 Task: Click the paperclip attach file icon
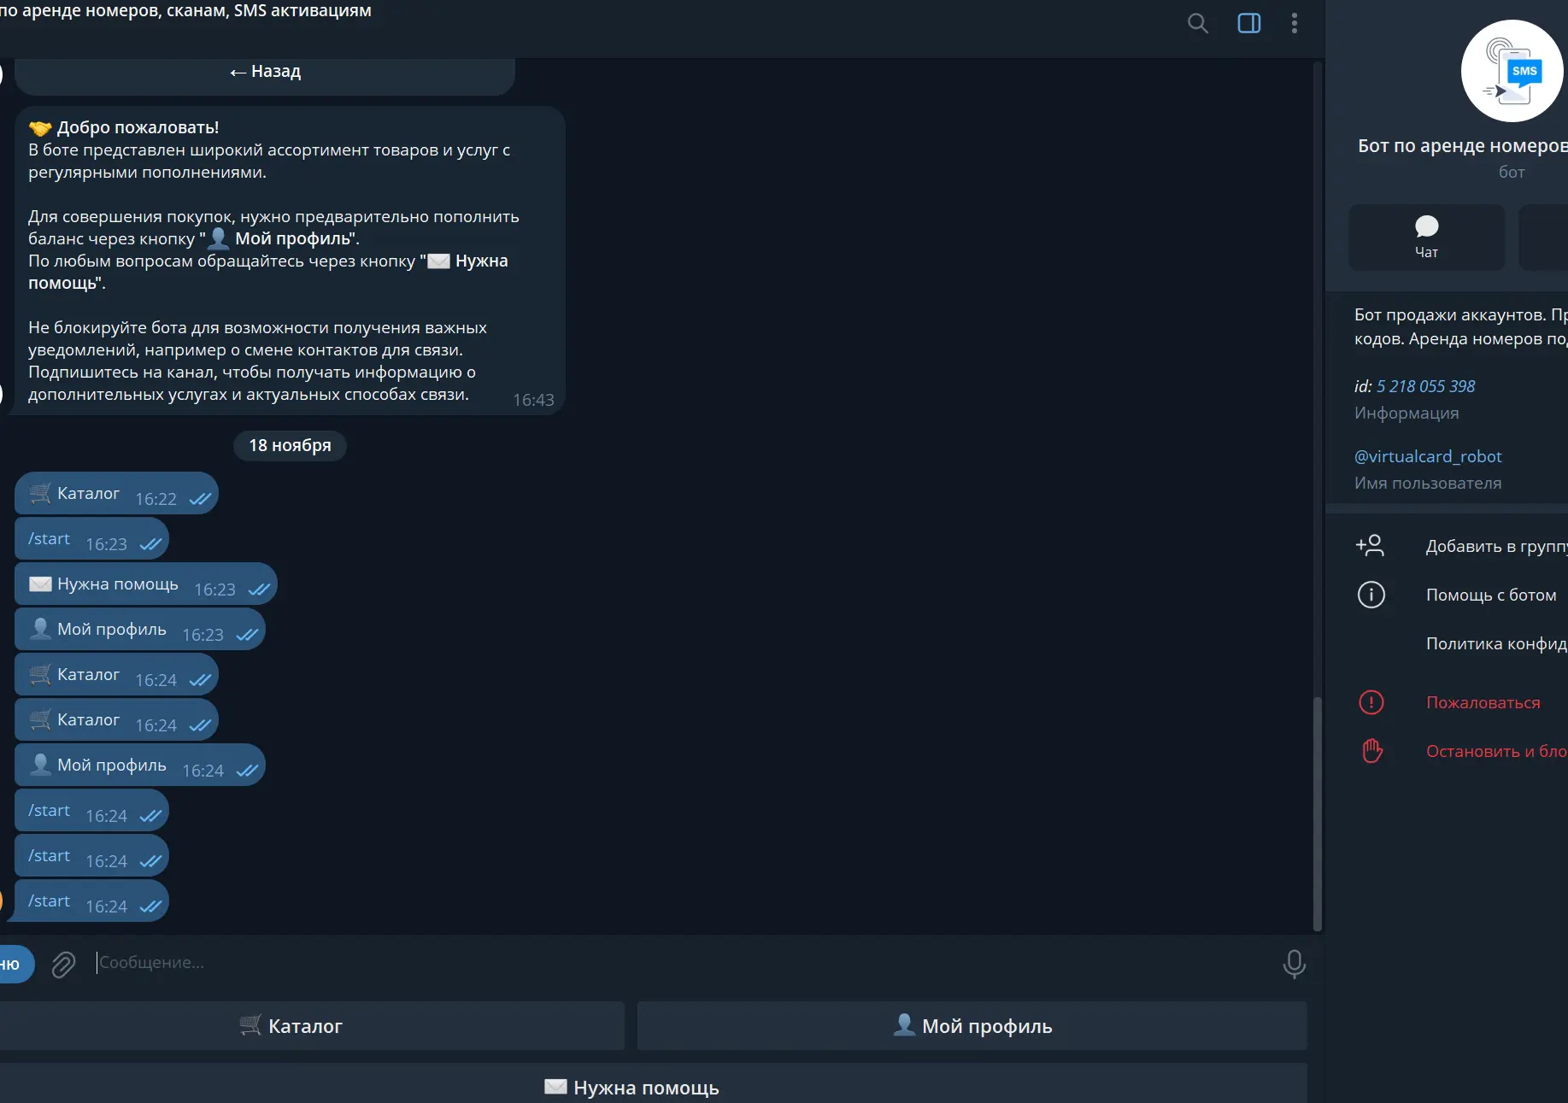point(63,965)
